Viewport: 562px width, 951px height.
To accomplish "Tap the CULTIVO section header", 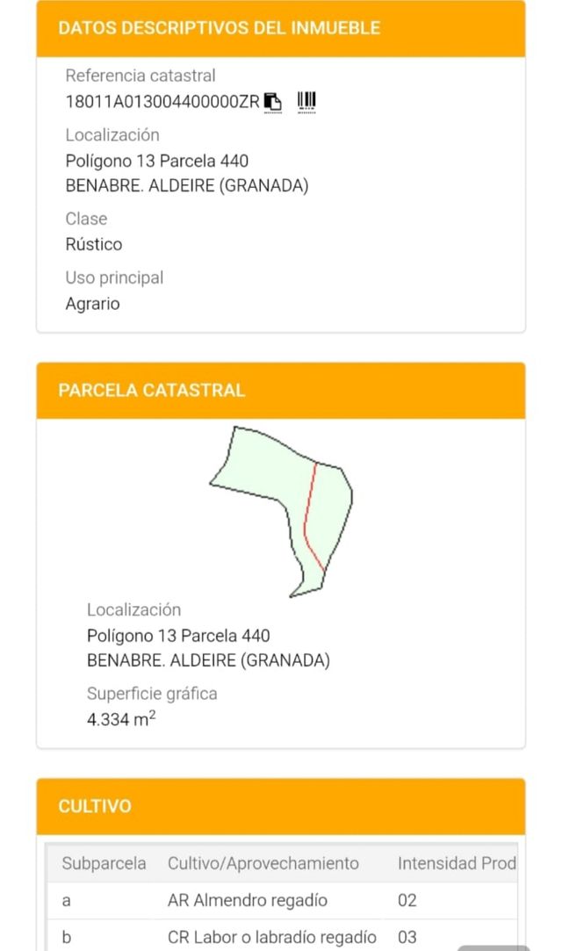I will (x=95, y=806).
